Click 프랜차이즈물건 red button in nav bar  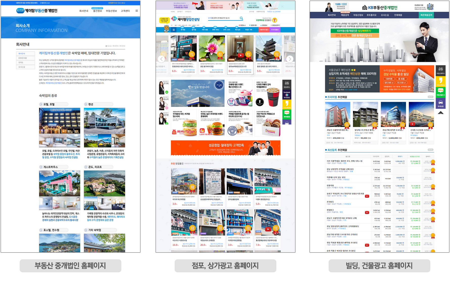(264, 30)
